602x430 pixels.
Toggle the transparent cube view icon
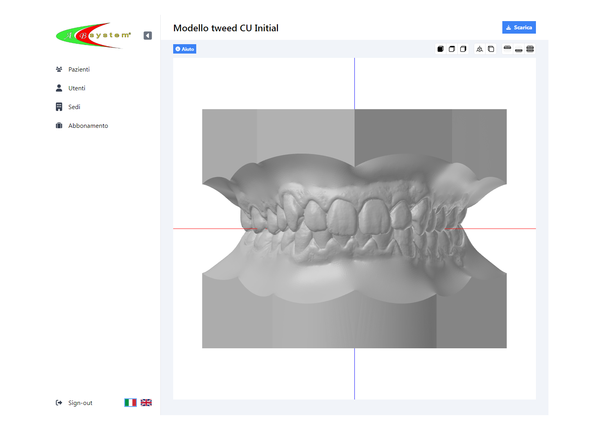point(491,49)
